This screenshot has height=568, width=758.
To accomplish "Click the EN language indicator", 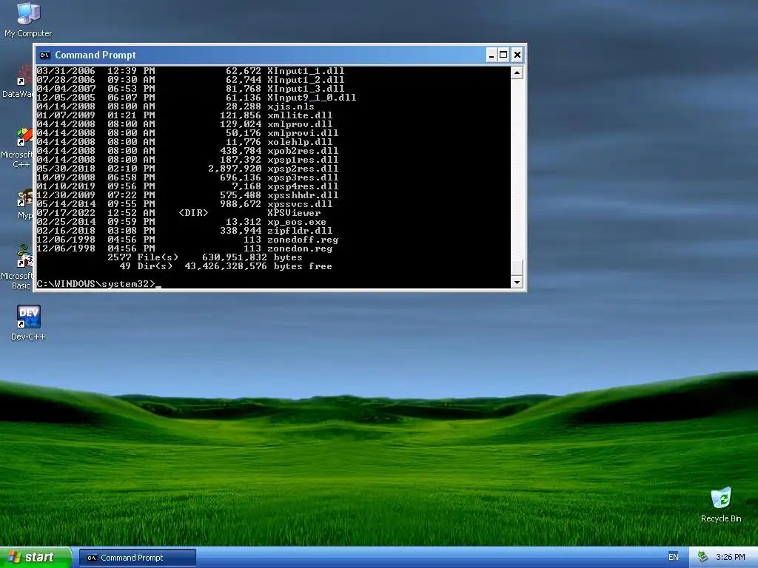I will (673, 557).
